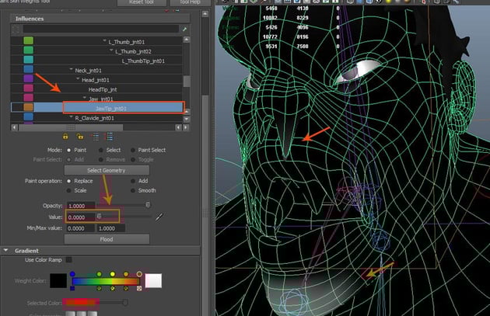Select the Smooth paint operation
Image resolution: width=490 pixels, height=316 pixels.
(133, 190)
